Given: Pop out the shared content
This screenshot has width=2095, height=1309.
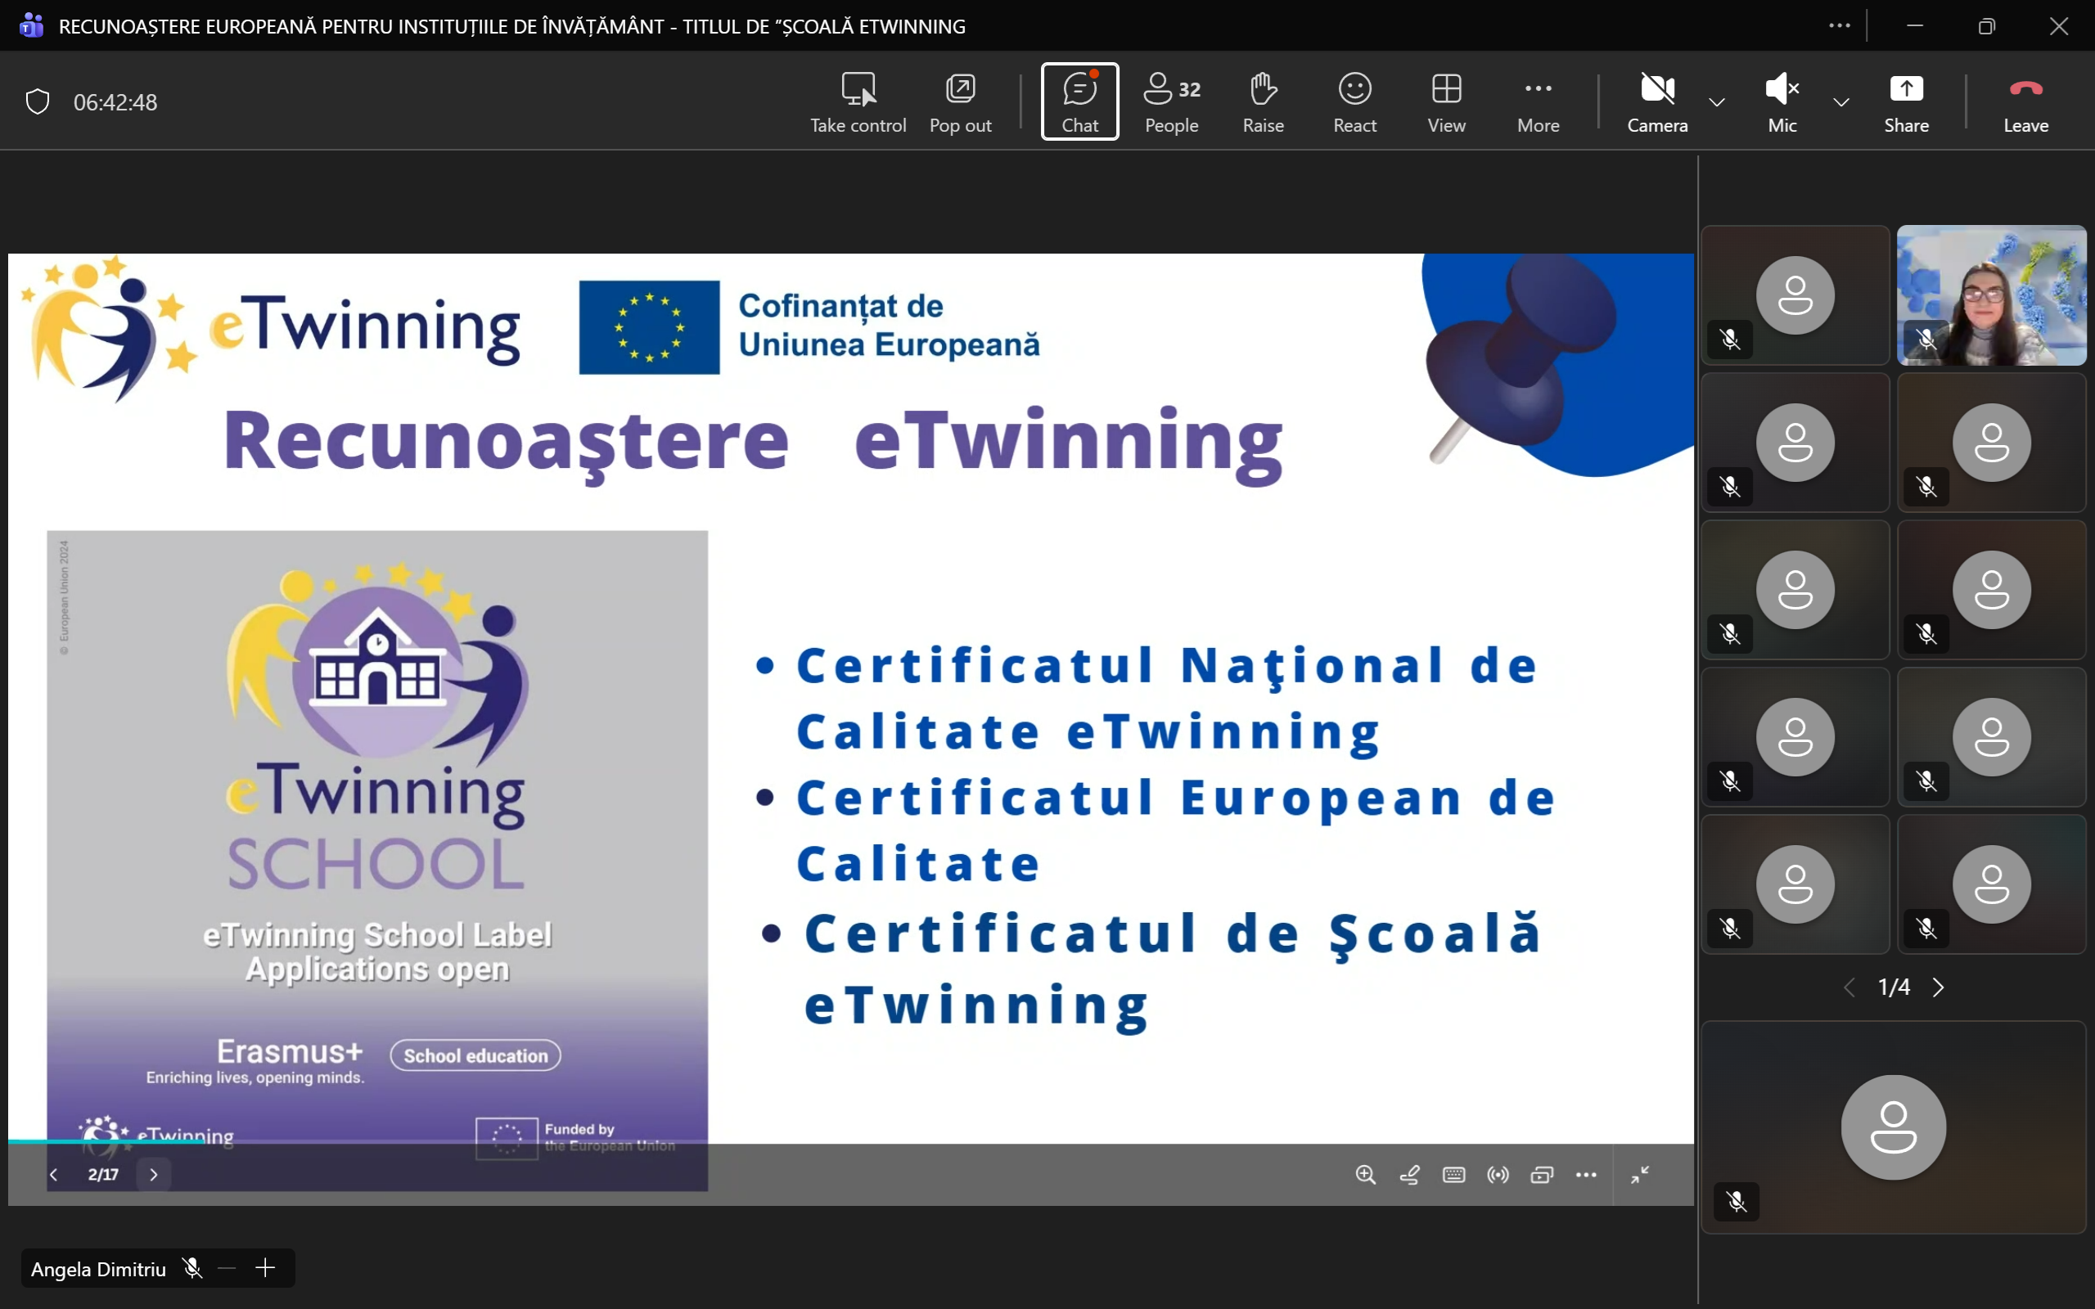Looking at the screenshot, I should point(960,101).
